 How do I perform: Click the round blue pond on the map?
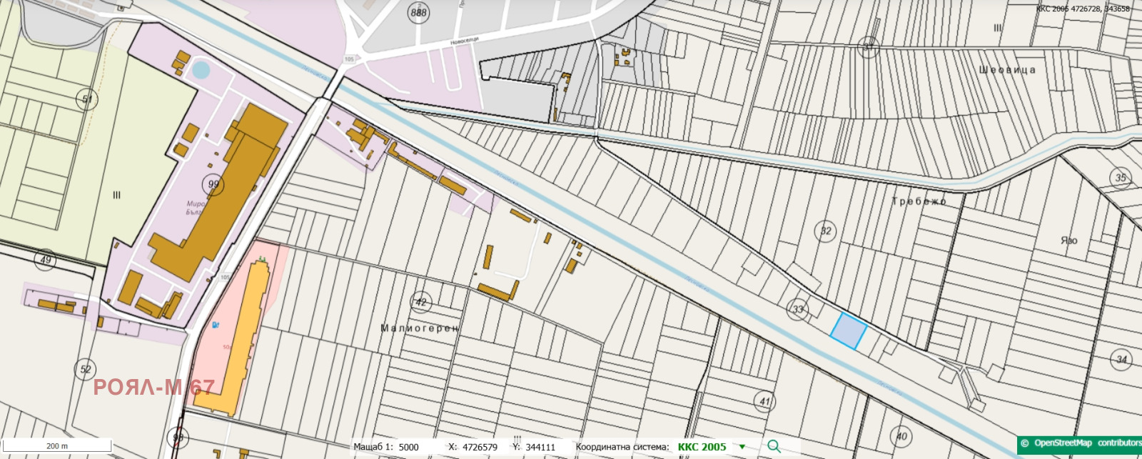tap(201, 70)
